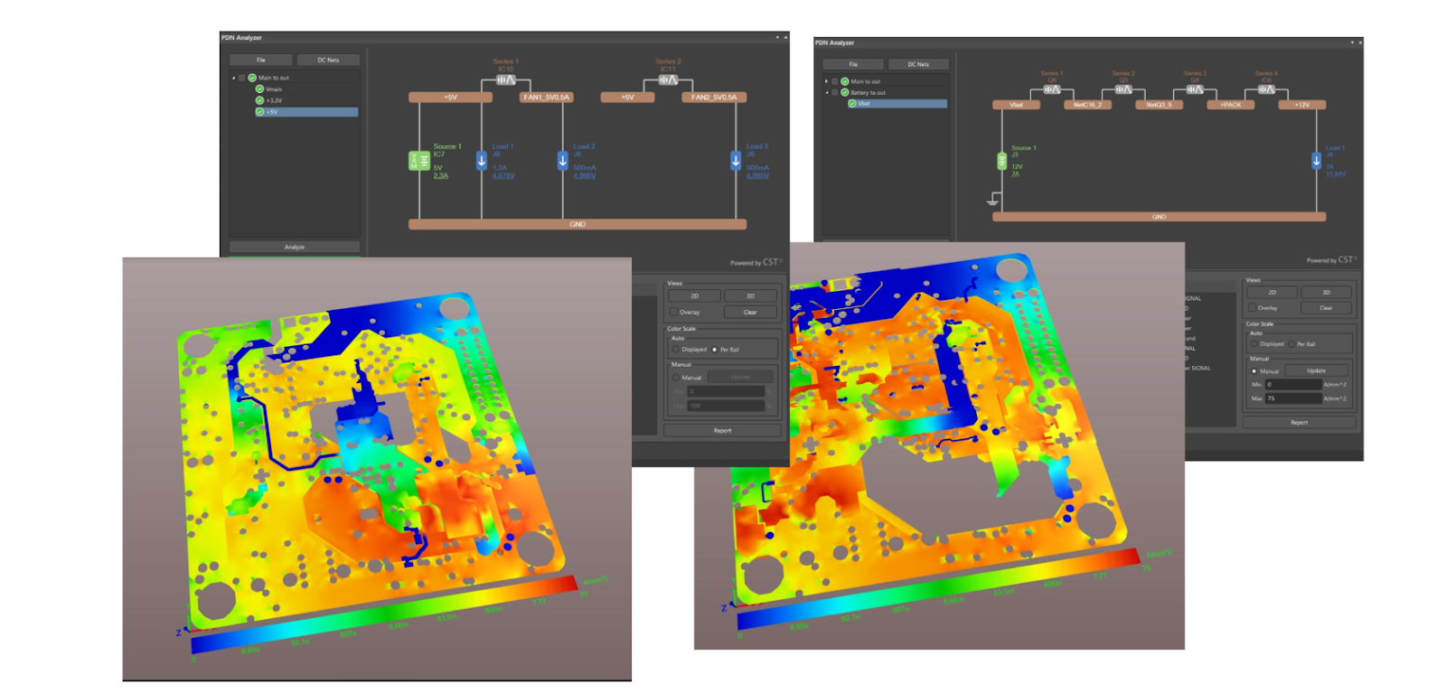The width and height of the screenshot is (1446, 693).
Task: Click Load 3 J6 current sink icon
Action: (736, 161)
